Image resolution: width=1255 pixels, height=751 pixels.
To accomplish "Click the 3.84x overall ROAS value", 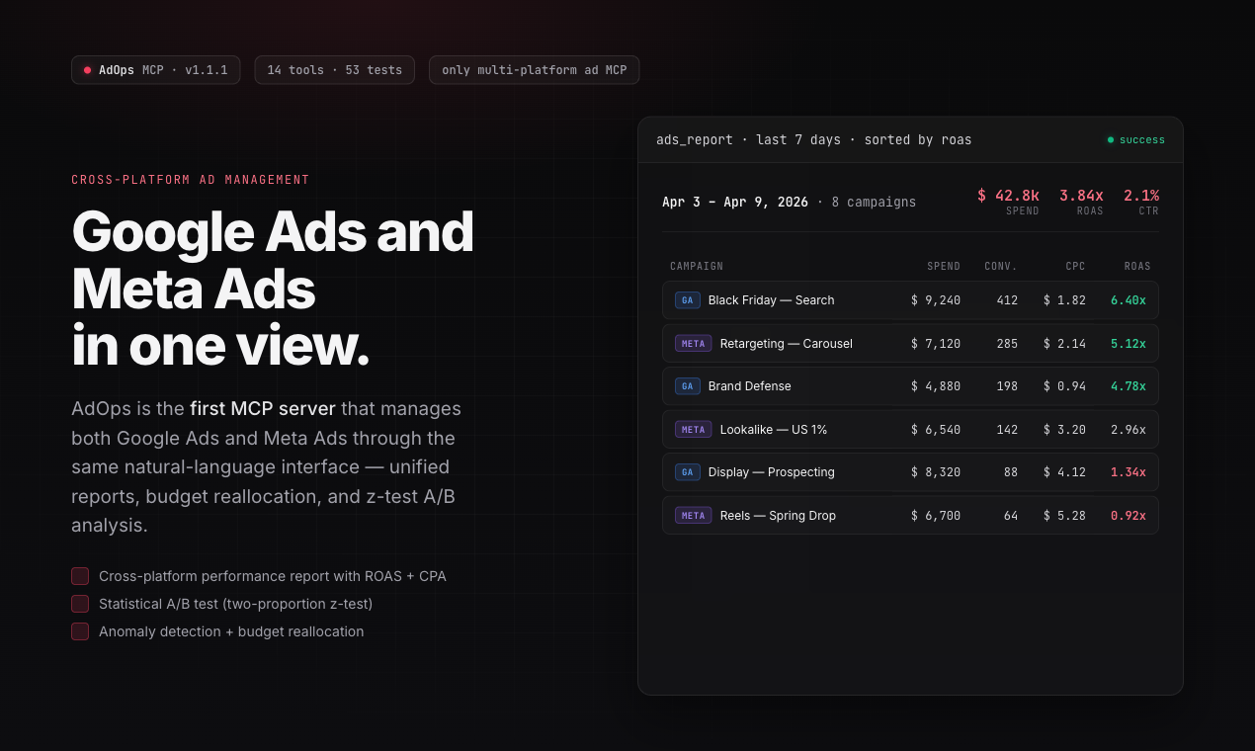I will (x=1081, y=196).
